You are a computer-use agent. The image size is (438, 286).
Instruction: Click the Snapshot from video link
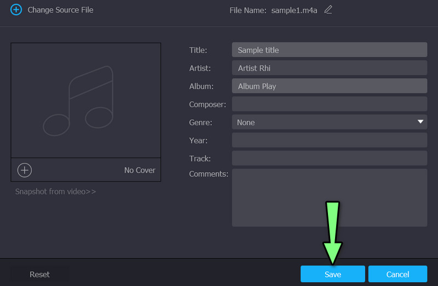tap(55, 192)
